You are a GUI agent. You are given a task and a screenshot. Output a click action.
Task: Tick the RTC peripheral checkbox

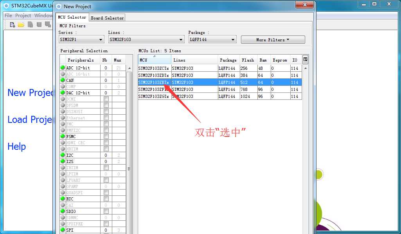(106, 199)
